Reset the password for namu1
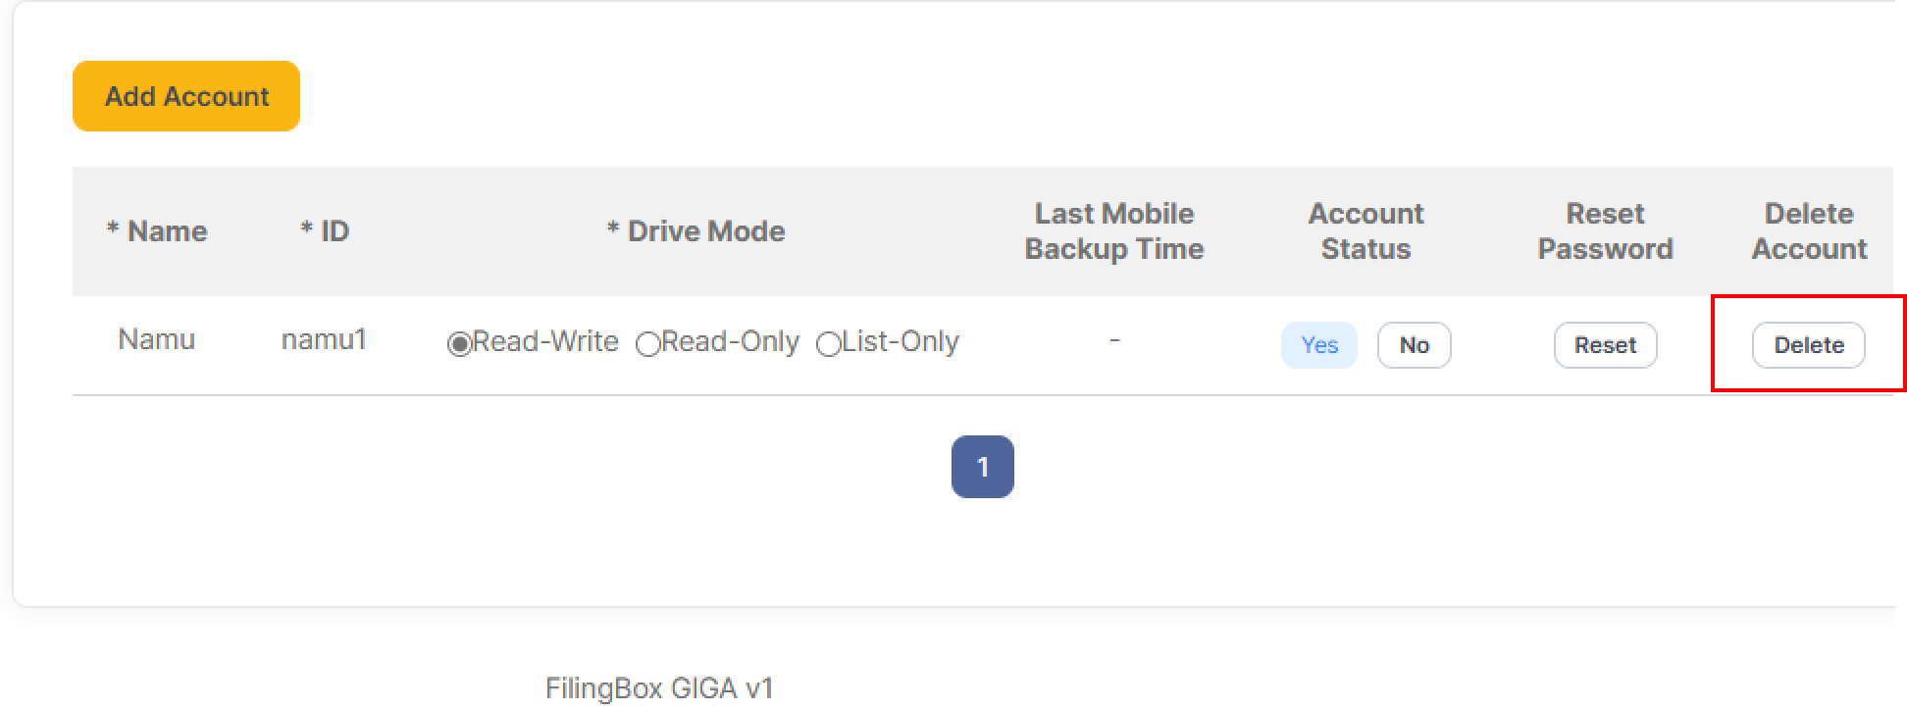This screenshot has width=1907, height=710. pyautogui.click(x=1604, y=344)
